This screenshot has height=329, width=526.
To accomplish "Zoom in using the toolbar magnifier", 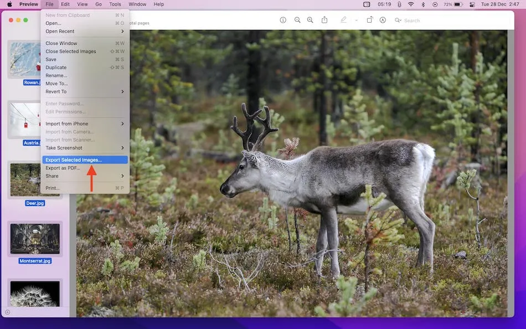I will pos(310,20).
